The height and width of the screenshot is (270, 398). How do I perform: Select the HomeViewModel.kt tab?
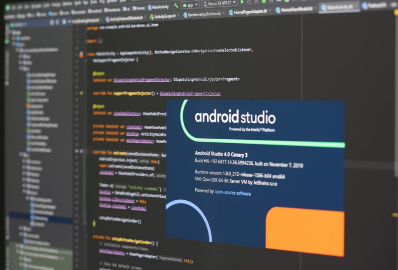(x=297, y=9)
